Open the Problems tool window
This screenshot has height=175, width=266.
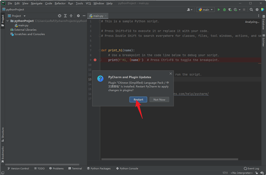56,168
